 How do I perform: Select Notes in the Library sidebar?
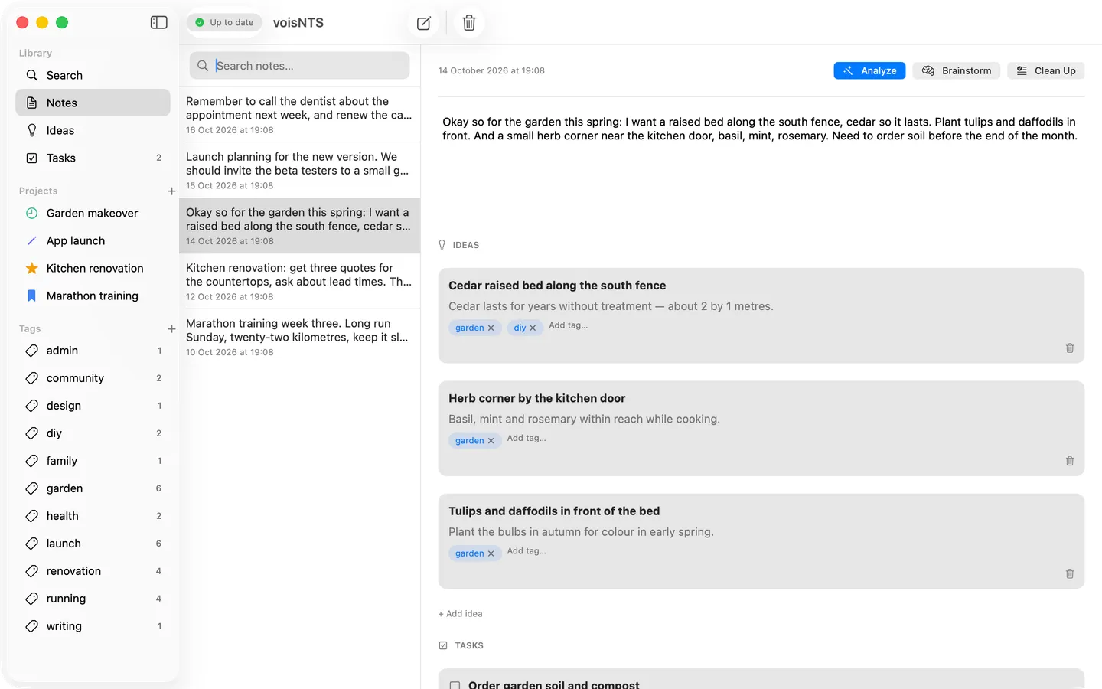tap(93, 103)
